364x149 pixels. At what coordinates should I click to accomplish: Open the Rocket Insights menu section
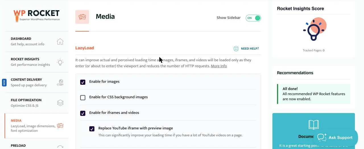click(36, 62)
